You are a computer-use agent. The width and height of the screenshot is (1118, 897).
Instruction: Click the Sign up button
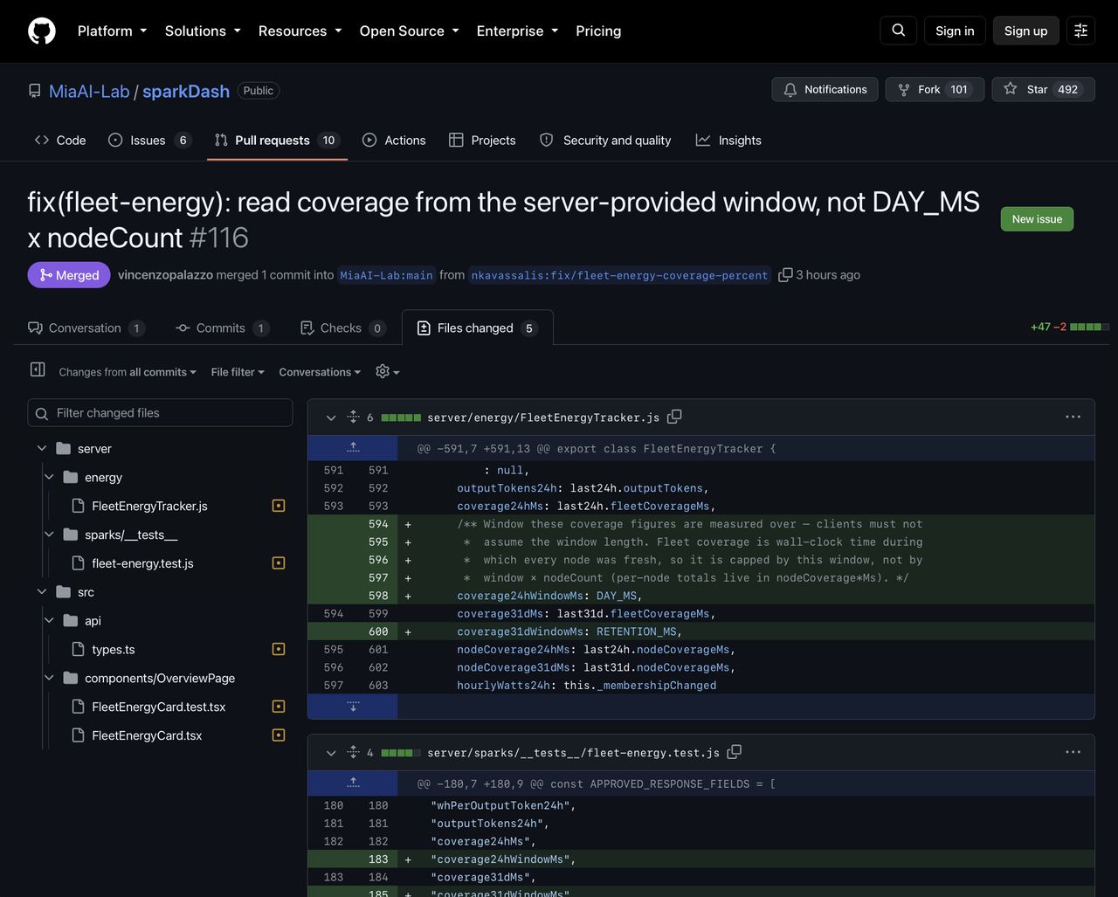click(1025, 31)
